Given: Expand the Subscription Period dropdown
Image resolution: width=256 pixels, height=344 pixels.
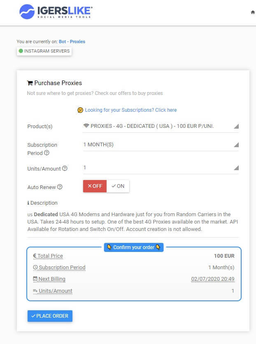Looking at the screenshot, I should 161,145.
